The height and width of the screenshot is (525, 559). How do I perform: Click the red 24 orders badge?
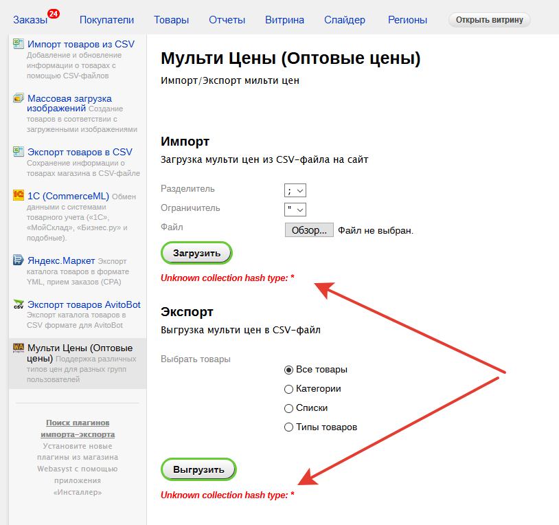point(53,13)
